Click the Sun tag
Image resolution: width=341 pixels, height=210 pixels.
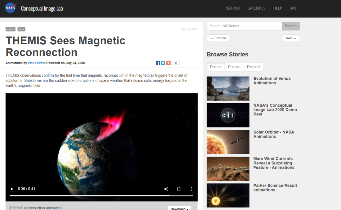[x=21, y=29]
